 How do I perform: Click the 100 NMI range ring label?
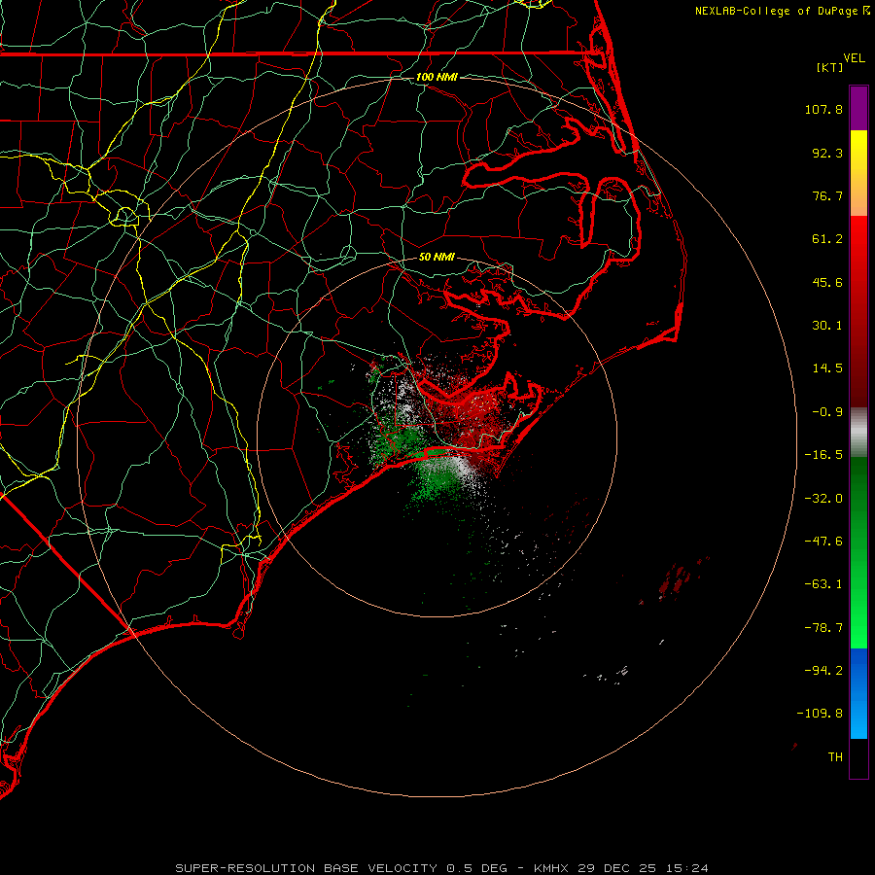coord(437,77)
